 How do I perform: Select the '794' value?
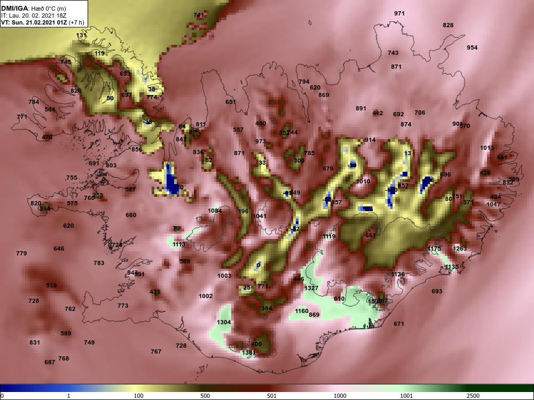click(x=304, y=82)
